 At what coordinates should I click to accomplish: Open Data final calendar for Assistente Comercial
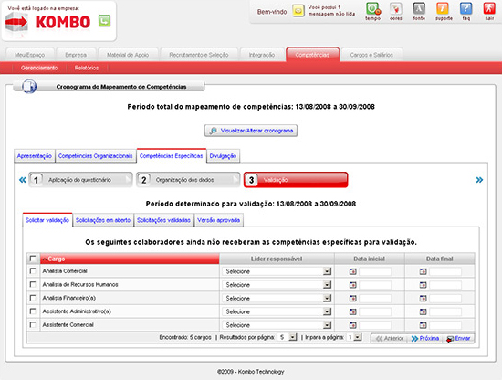coord(423,325)
